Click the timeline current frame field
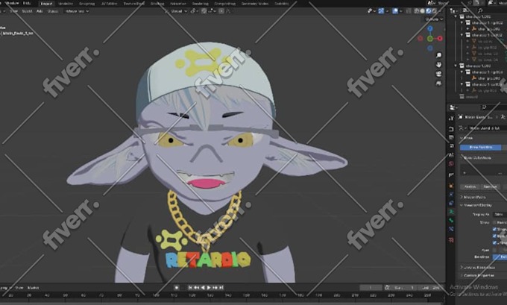Image resolution: width=507 pixels, height=305 pixels. point(371,288)
